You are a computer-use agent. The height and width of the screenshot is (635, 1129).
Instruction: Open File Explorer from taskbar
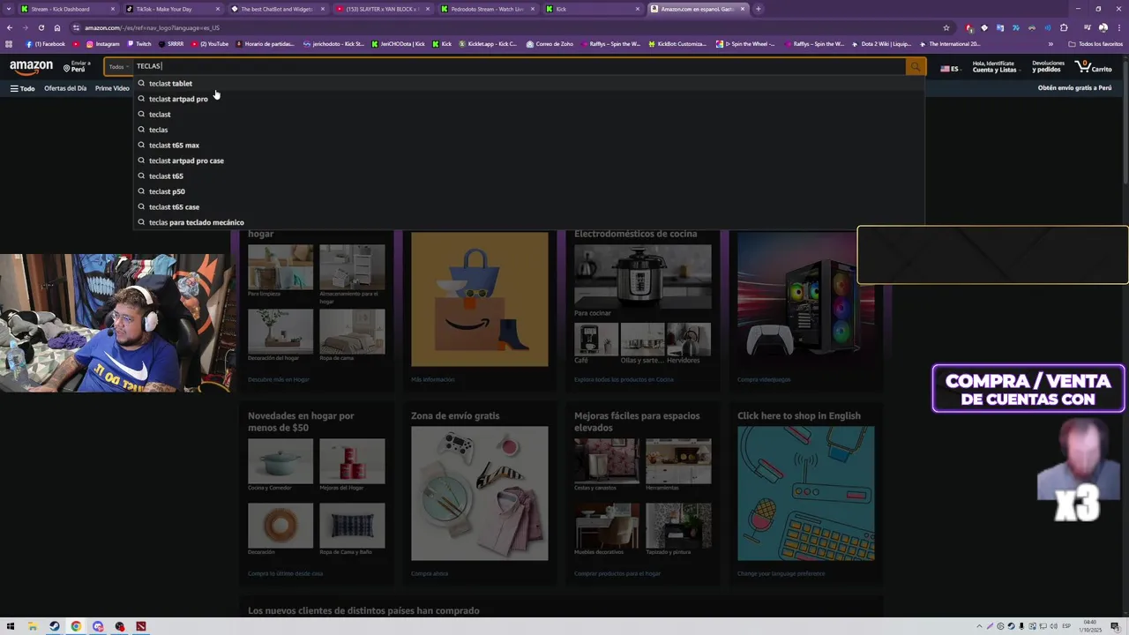(33, 626)
